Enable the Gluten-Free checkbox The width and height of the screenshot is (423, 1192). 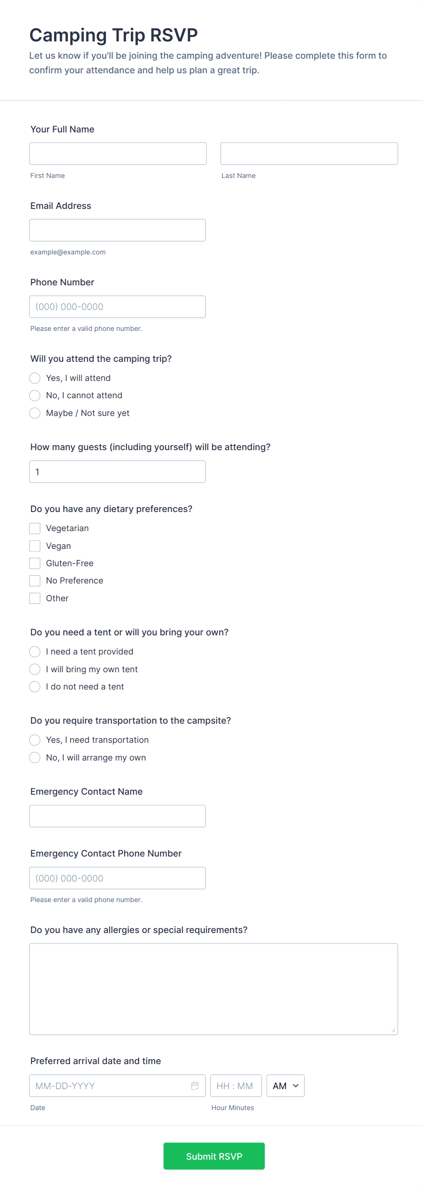tap(35, 563)
